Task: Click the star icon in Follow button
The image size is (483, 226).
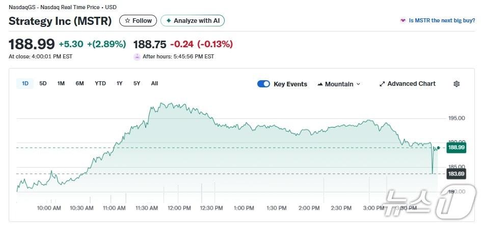Action: click(127, 21)
